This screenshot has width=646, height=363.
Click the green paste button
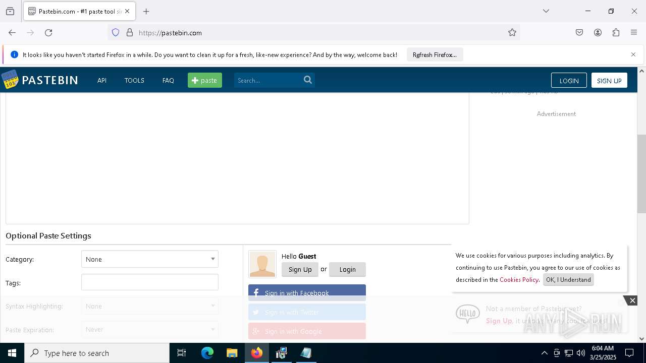[205, 80]
